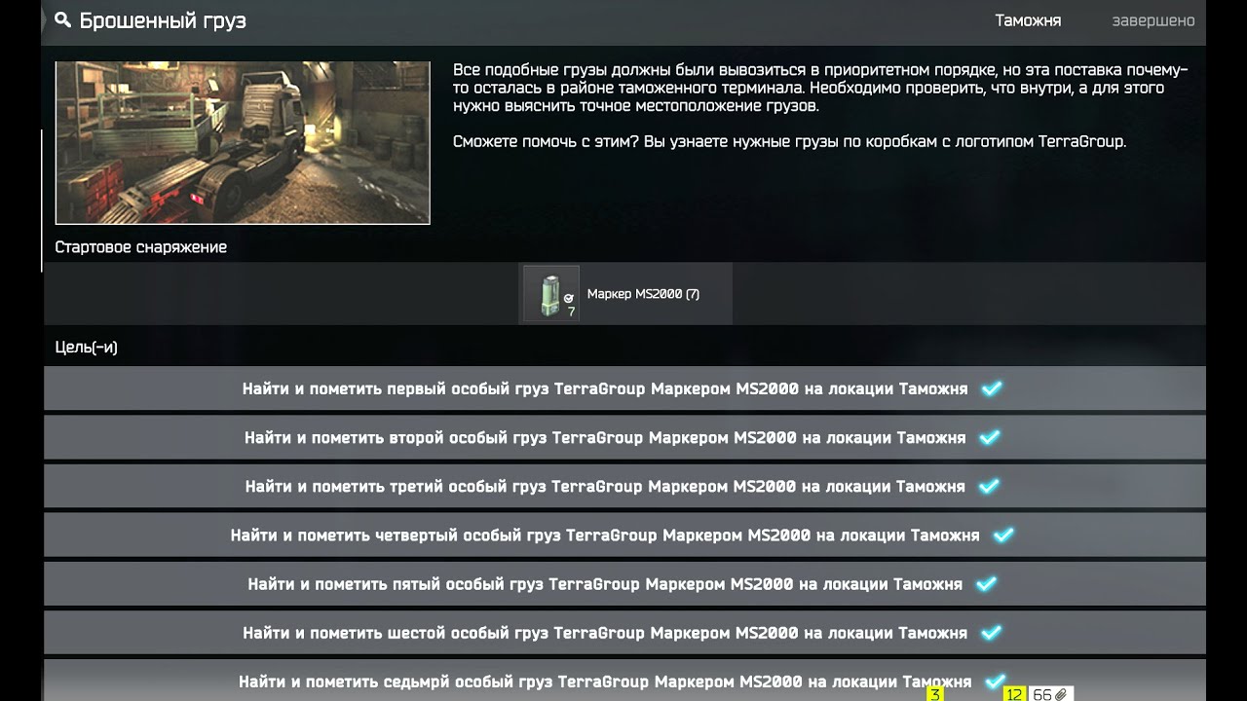
Task: Click the Стартовое снаряжение heading
Action: point(141,247)
